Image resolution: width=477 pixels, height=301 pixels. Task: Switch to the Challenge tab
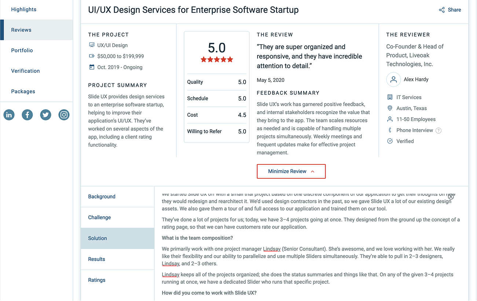pyautogui.click(x=118, y=218)
